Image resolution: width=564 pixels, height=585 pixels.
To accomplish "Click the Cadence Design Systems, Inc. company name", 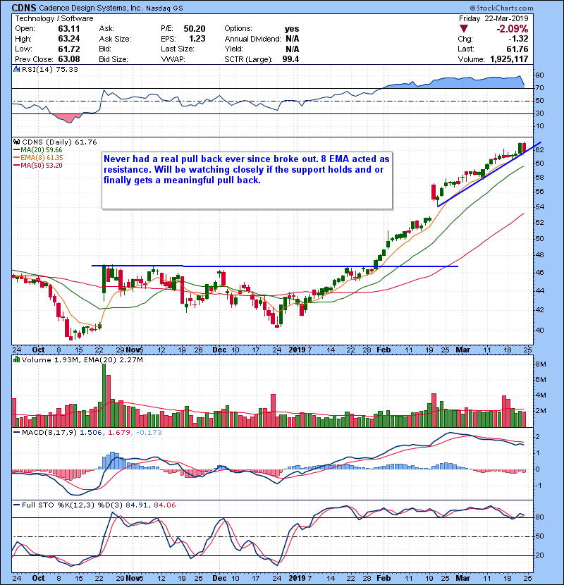I will (x=91, y=8).
